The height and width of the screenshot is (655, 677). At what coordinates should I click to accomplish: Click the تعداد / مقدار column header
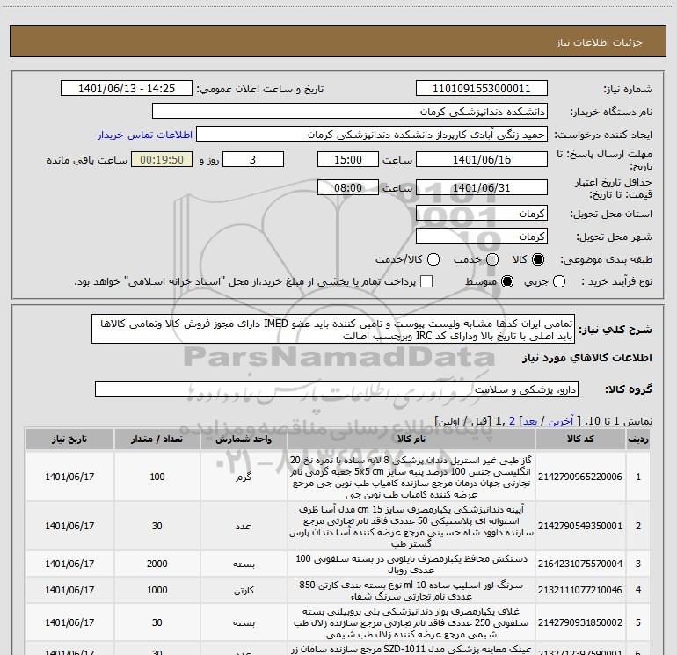pyautogui.click(x=157, y=439)
